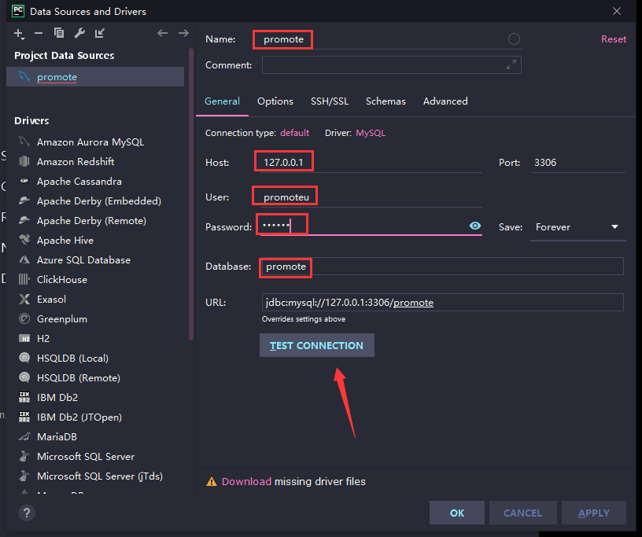Select the Amazon Aurora MySQL driver icon
Viewport: 642px width, 537px height.
point(24,142)
